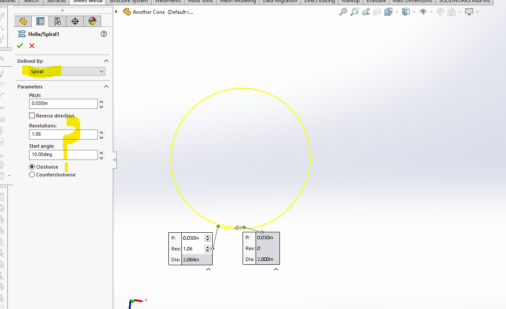Image resolution: width=506 pixels, height=309 pixels.
Task: Open the DimXpertManager crosshair tab
Action: (75, 21)
